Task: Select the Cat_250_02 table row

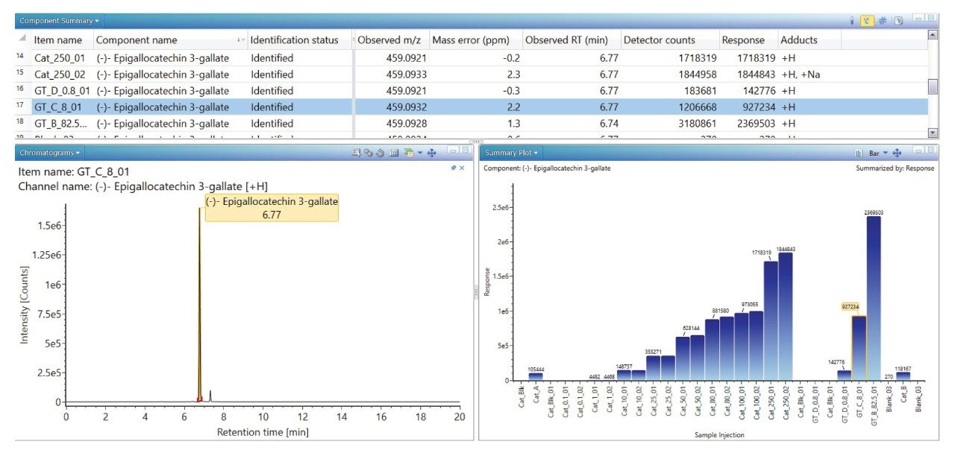Action: (470, 75)
